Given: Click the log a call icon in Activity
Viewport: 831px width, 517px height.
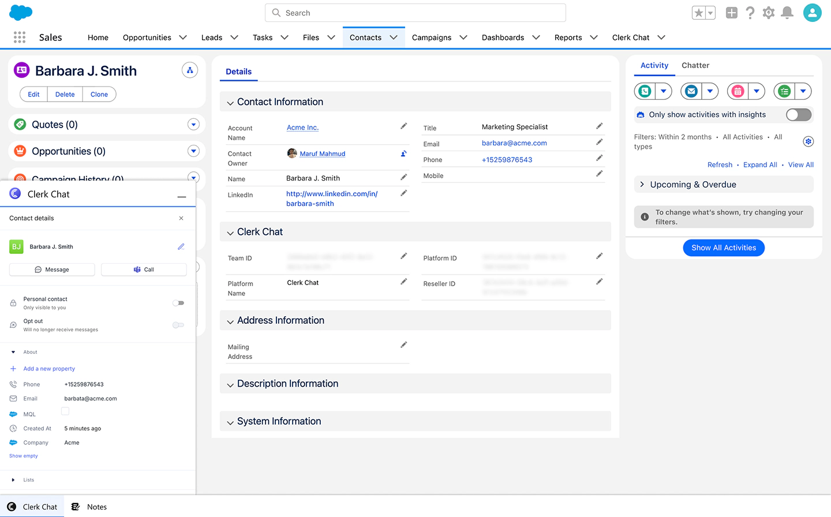Looking at the screenshot, I should tap(645, 91).
